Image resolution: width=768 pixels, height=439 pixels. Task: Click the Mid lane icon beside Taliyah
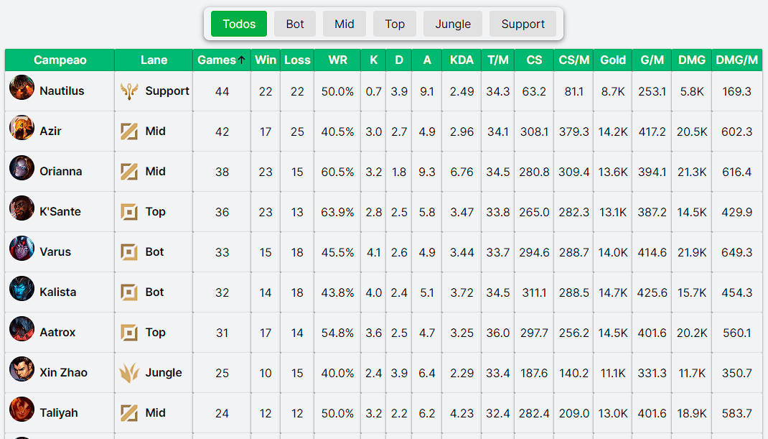(x=129, y=412)
